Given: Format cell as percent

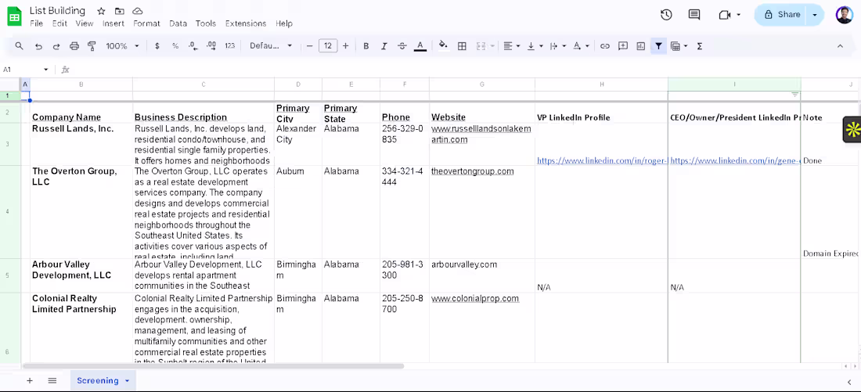Looking at the screenshot, I should 175,46.
